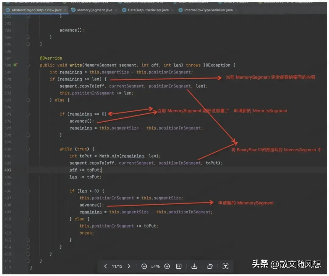
Task: Show image at original 1:1 size
Action: tap(179, 266)
